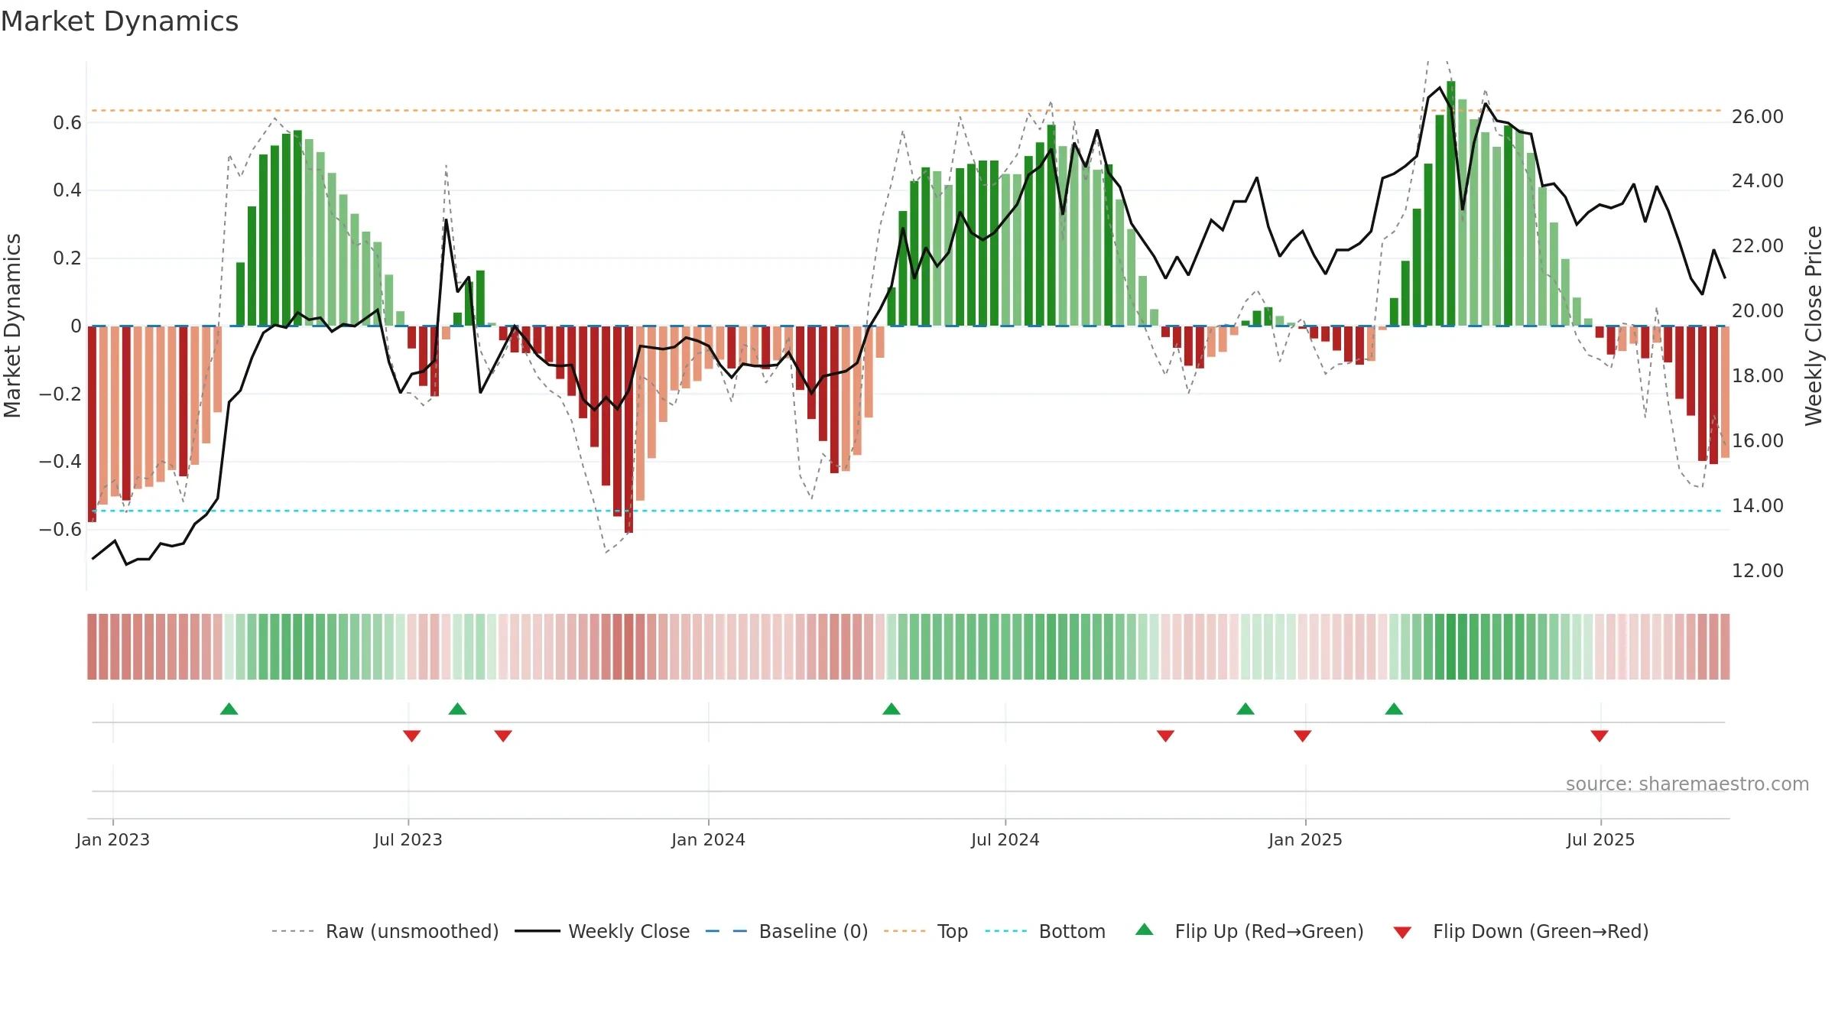Select the Flip Up marker in early 2025
The image size is (1835, 1032).
[1394, 709]
